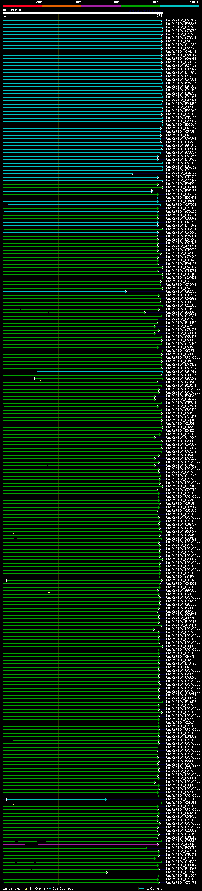
Task: Select the UniRef100_C5YY73 label
Action: [181, 48]
